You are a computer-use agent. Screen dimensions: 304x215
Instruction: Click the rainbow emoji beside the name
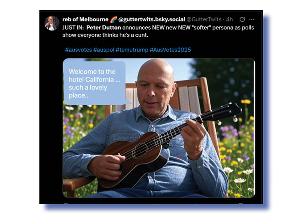pyautogui.click(x=113, y=19)
